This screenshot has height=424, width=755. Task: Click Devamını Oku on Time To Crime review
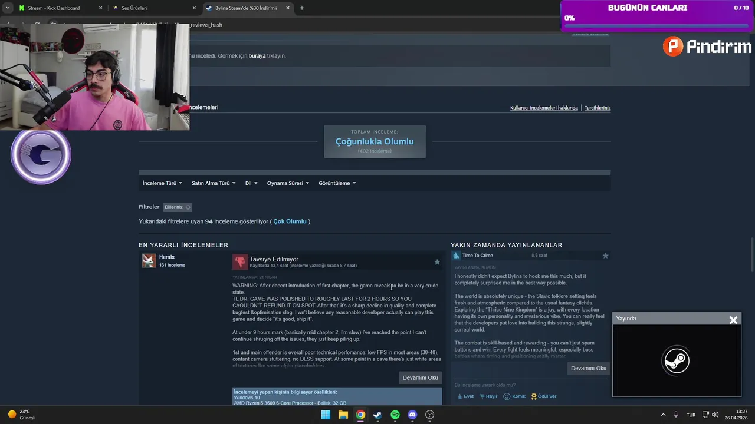click(588, 368)
